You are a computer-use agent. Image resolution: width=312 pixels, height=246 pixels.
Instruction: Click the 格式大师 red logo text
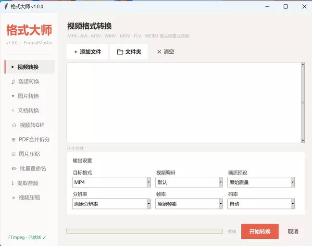(29, 30)
